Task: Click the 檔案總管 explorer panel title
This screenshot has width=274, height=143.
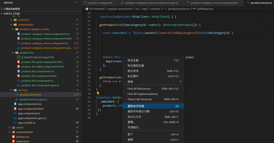Action: point(8,3)
